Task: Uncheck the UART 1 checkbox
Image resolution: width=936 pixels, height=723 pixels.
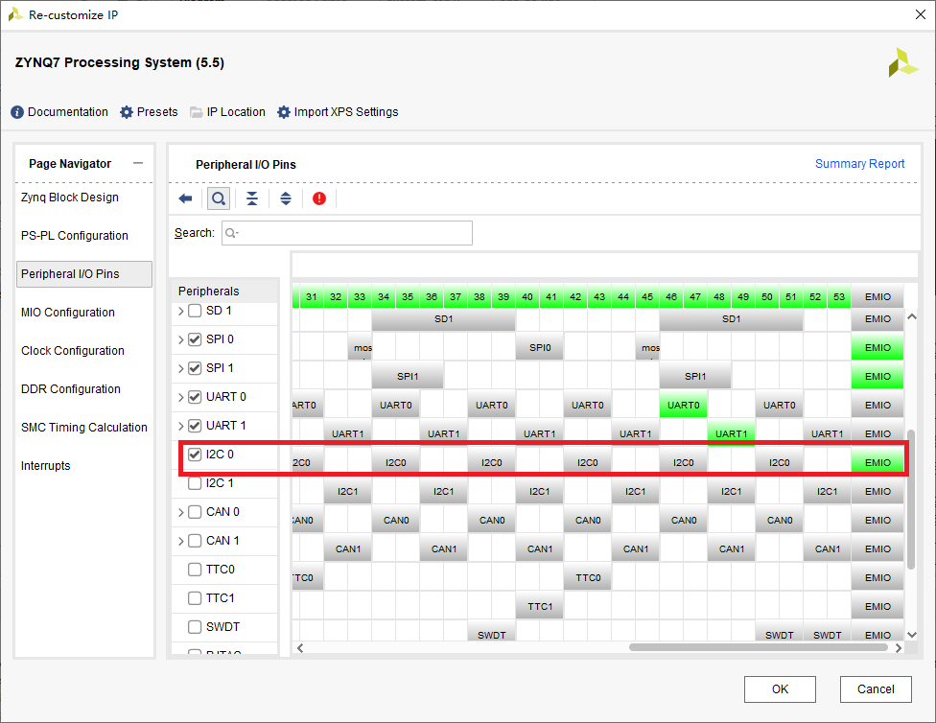Action: (195, 426)
